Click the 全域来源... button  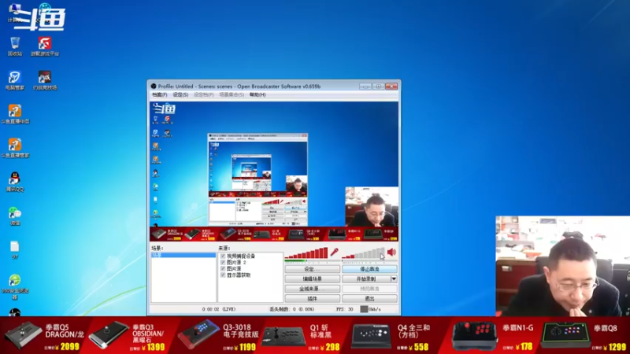[x=312, y=289]
